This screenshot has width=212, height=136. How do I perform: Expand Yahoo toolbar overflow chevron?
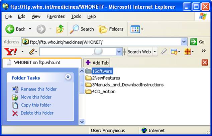coord(204,51)
